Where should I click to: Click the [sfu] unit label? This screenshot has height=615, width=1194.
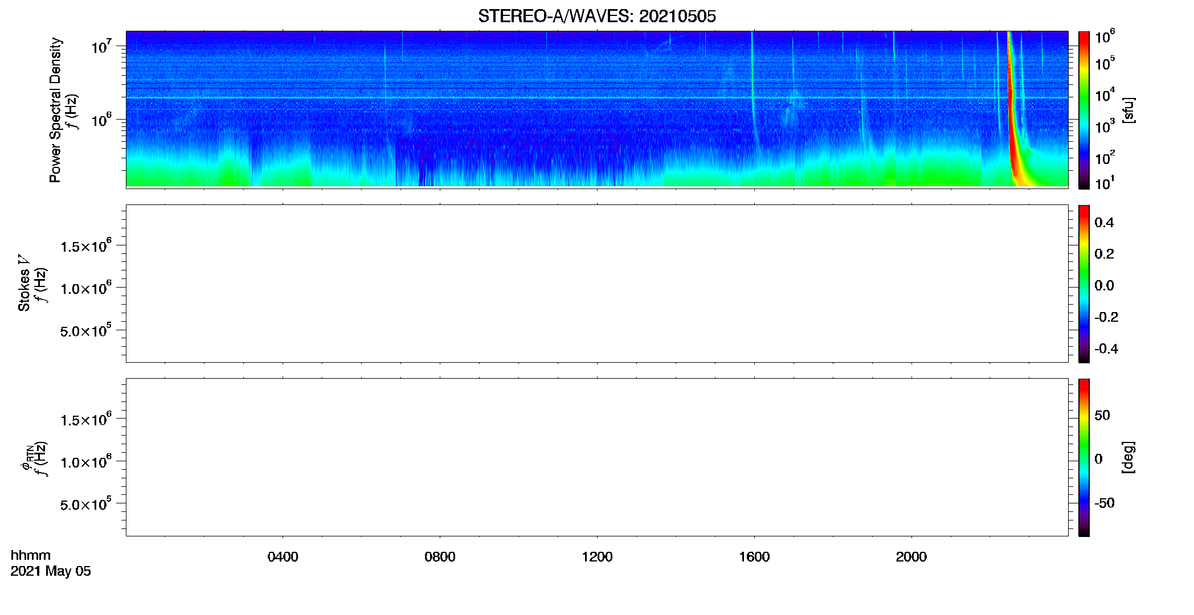(1128, 110)
